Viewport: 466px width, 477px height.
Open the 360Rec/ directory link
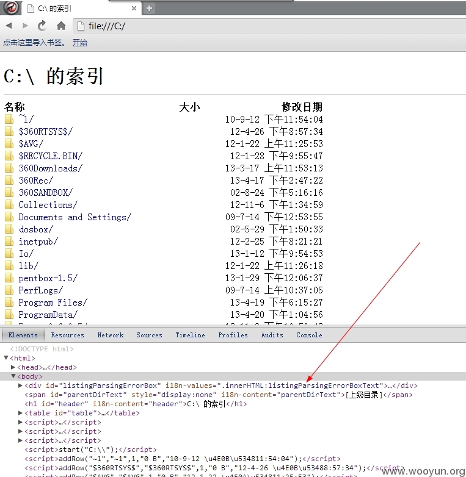coord(36,181)
